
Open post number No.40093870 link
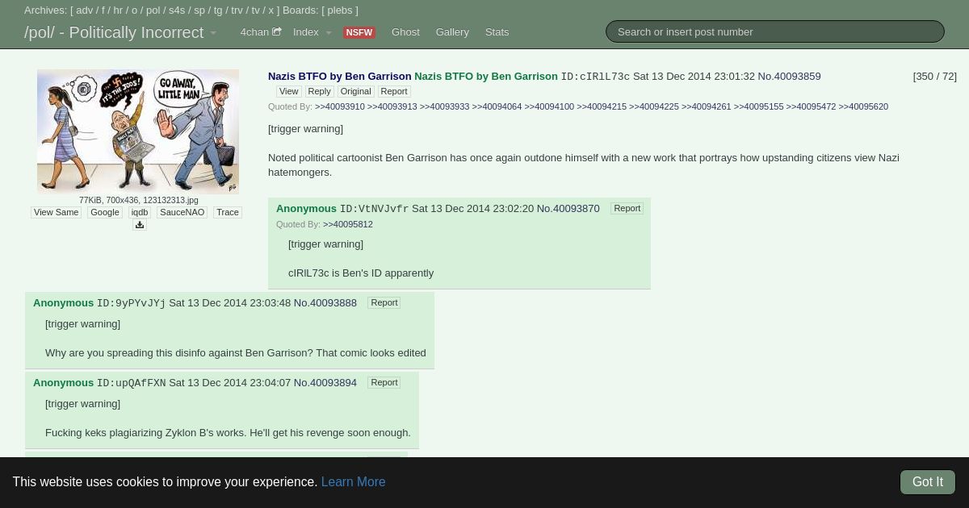(x=568, y=209)
